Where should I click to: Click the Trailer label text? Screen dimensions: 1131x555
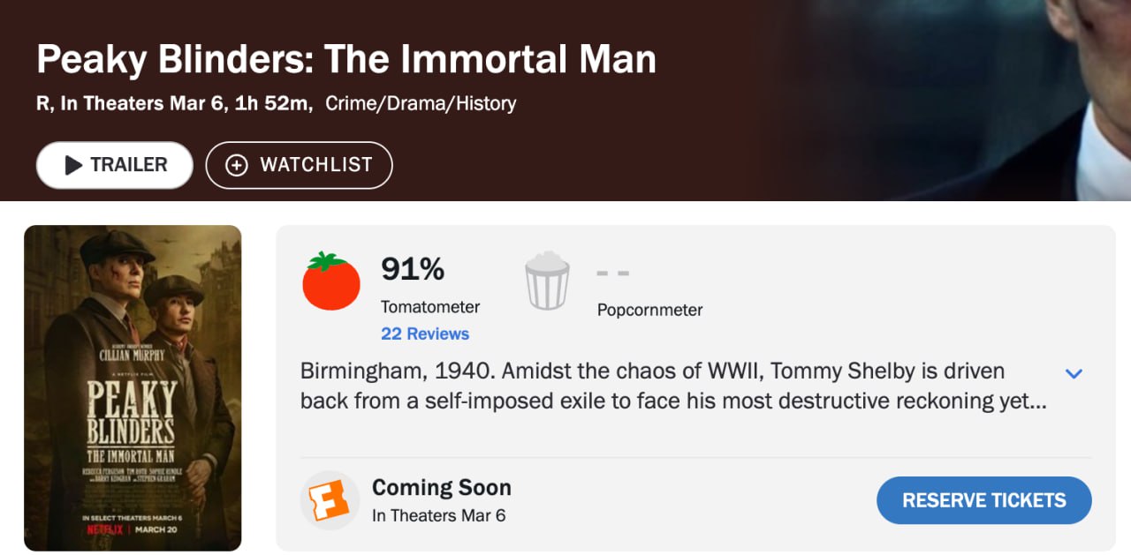pos(129,165)
